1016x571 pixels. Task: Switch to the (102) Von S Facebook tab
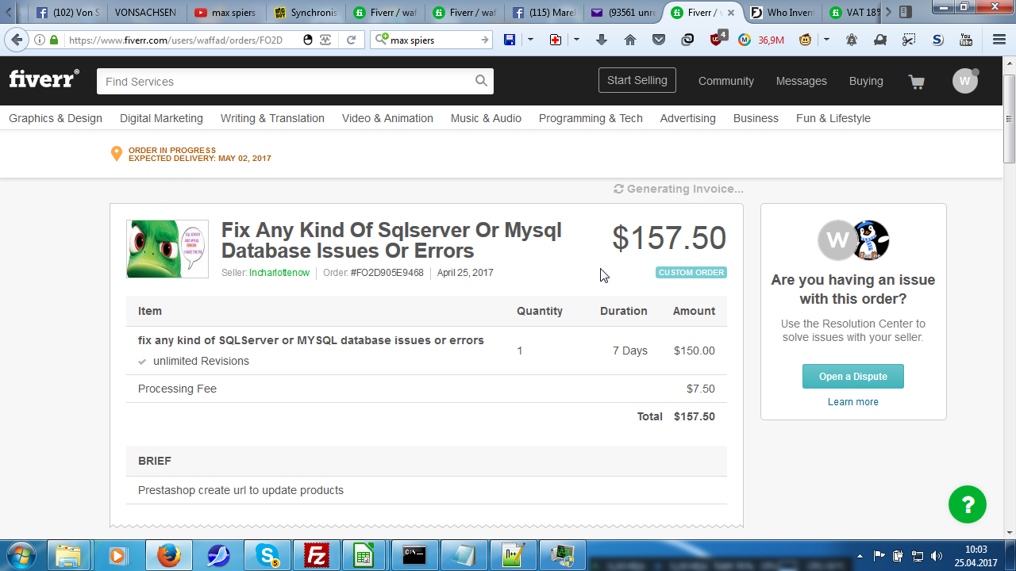point(67,13)
